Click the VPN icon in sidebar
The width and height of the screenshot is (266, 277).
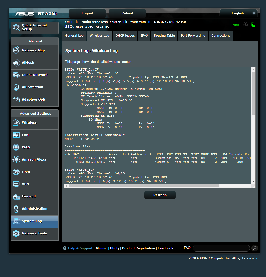[x=16, y=184]
